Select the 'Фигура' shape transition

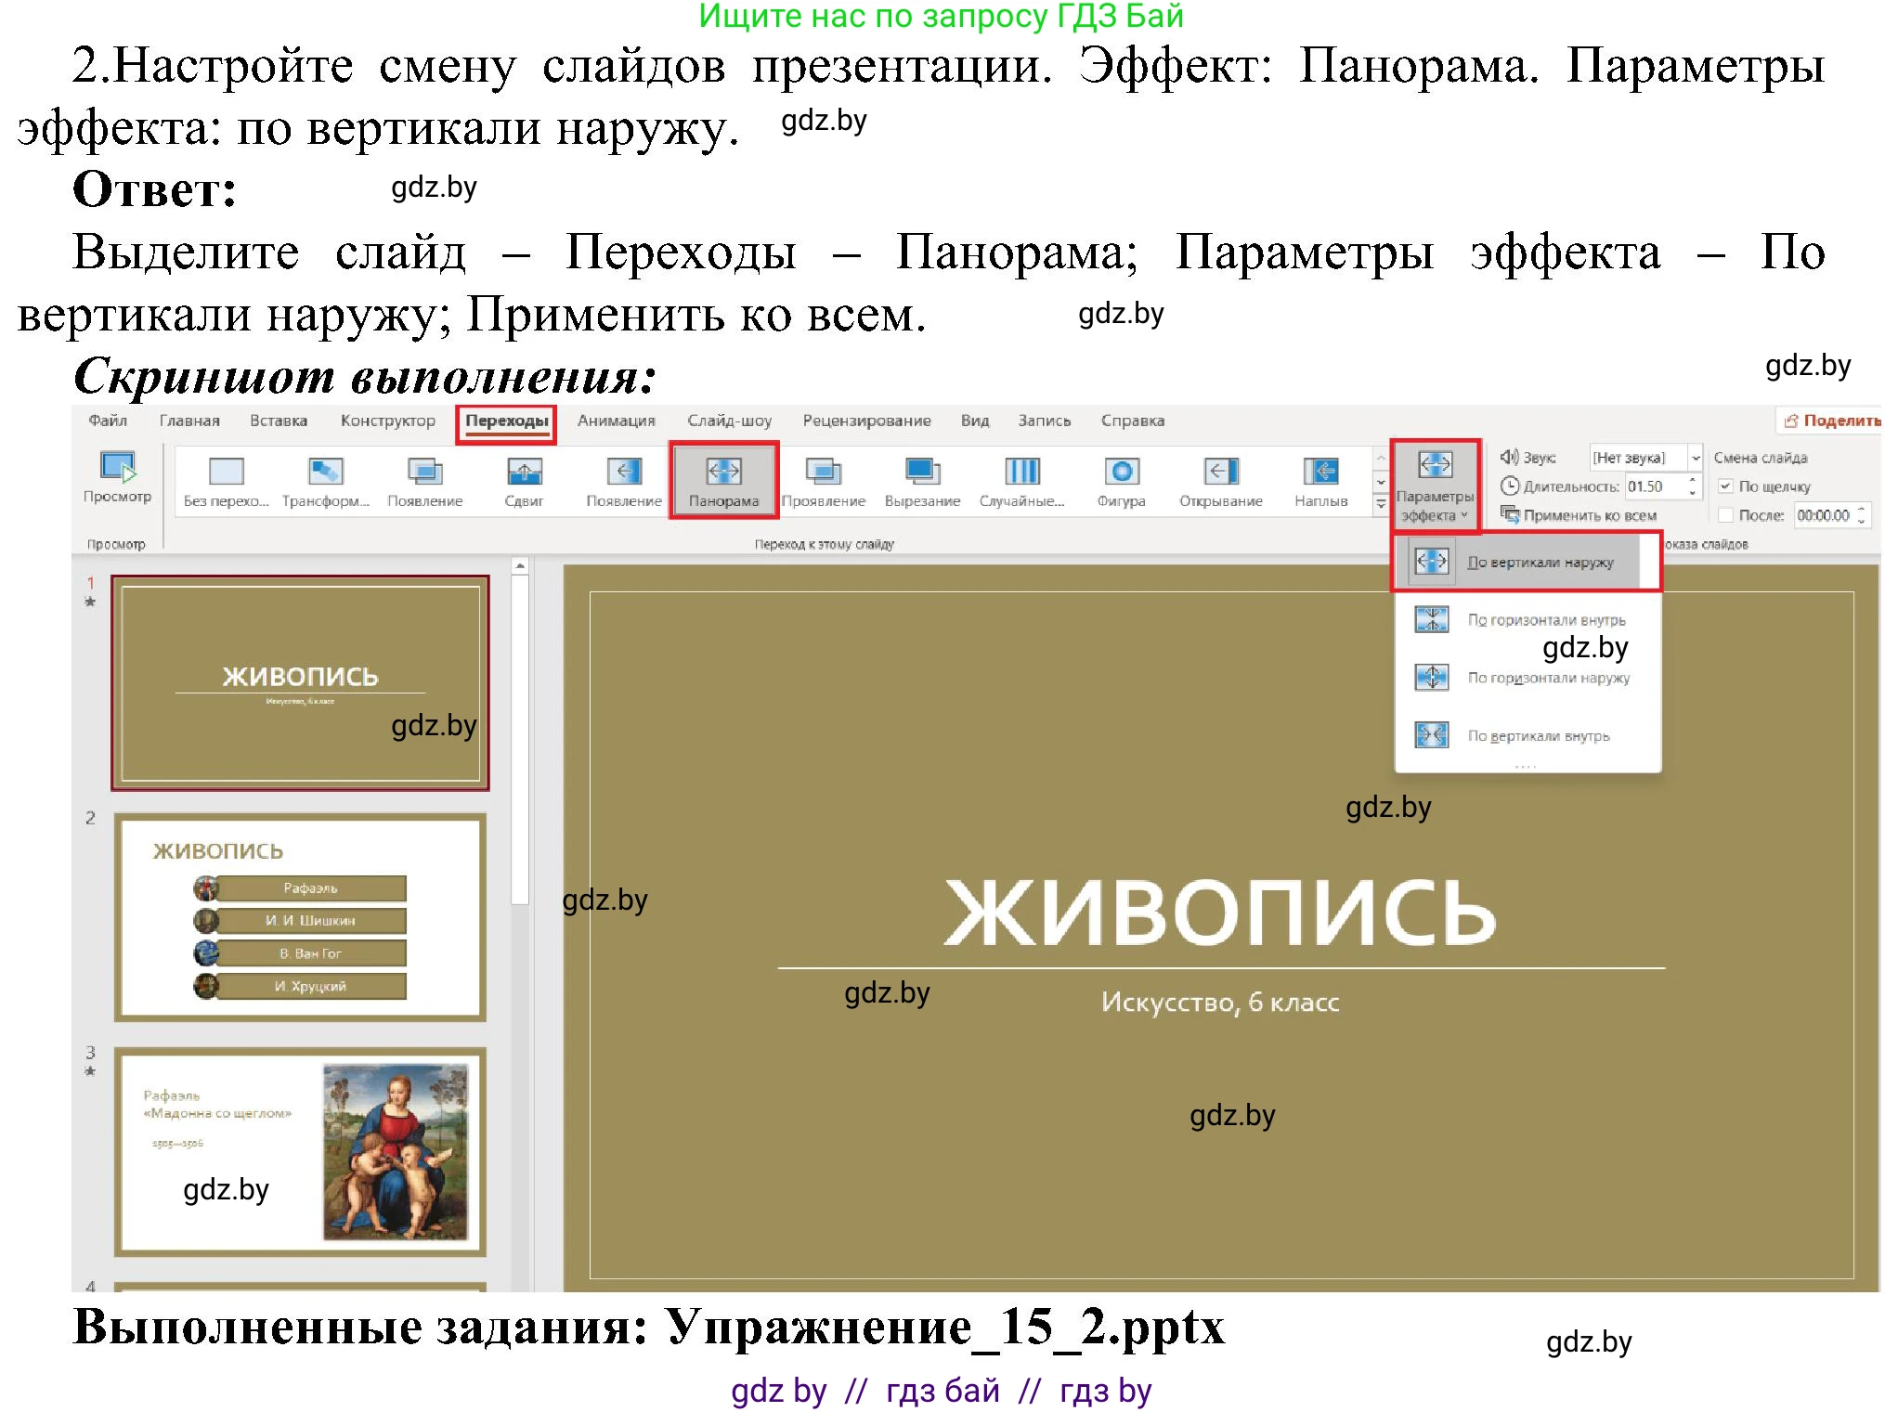click(x=1121, y=483)
